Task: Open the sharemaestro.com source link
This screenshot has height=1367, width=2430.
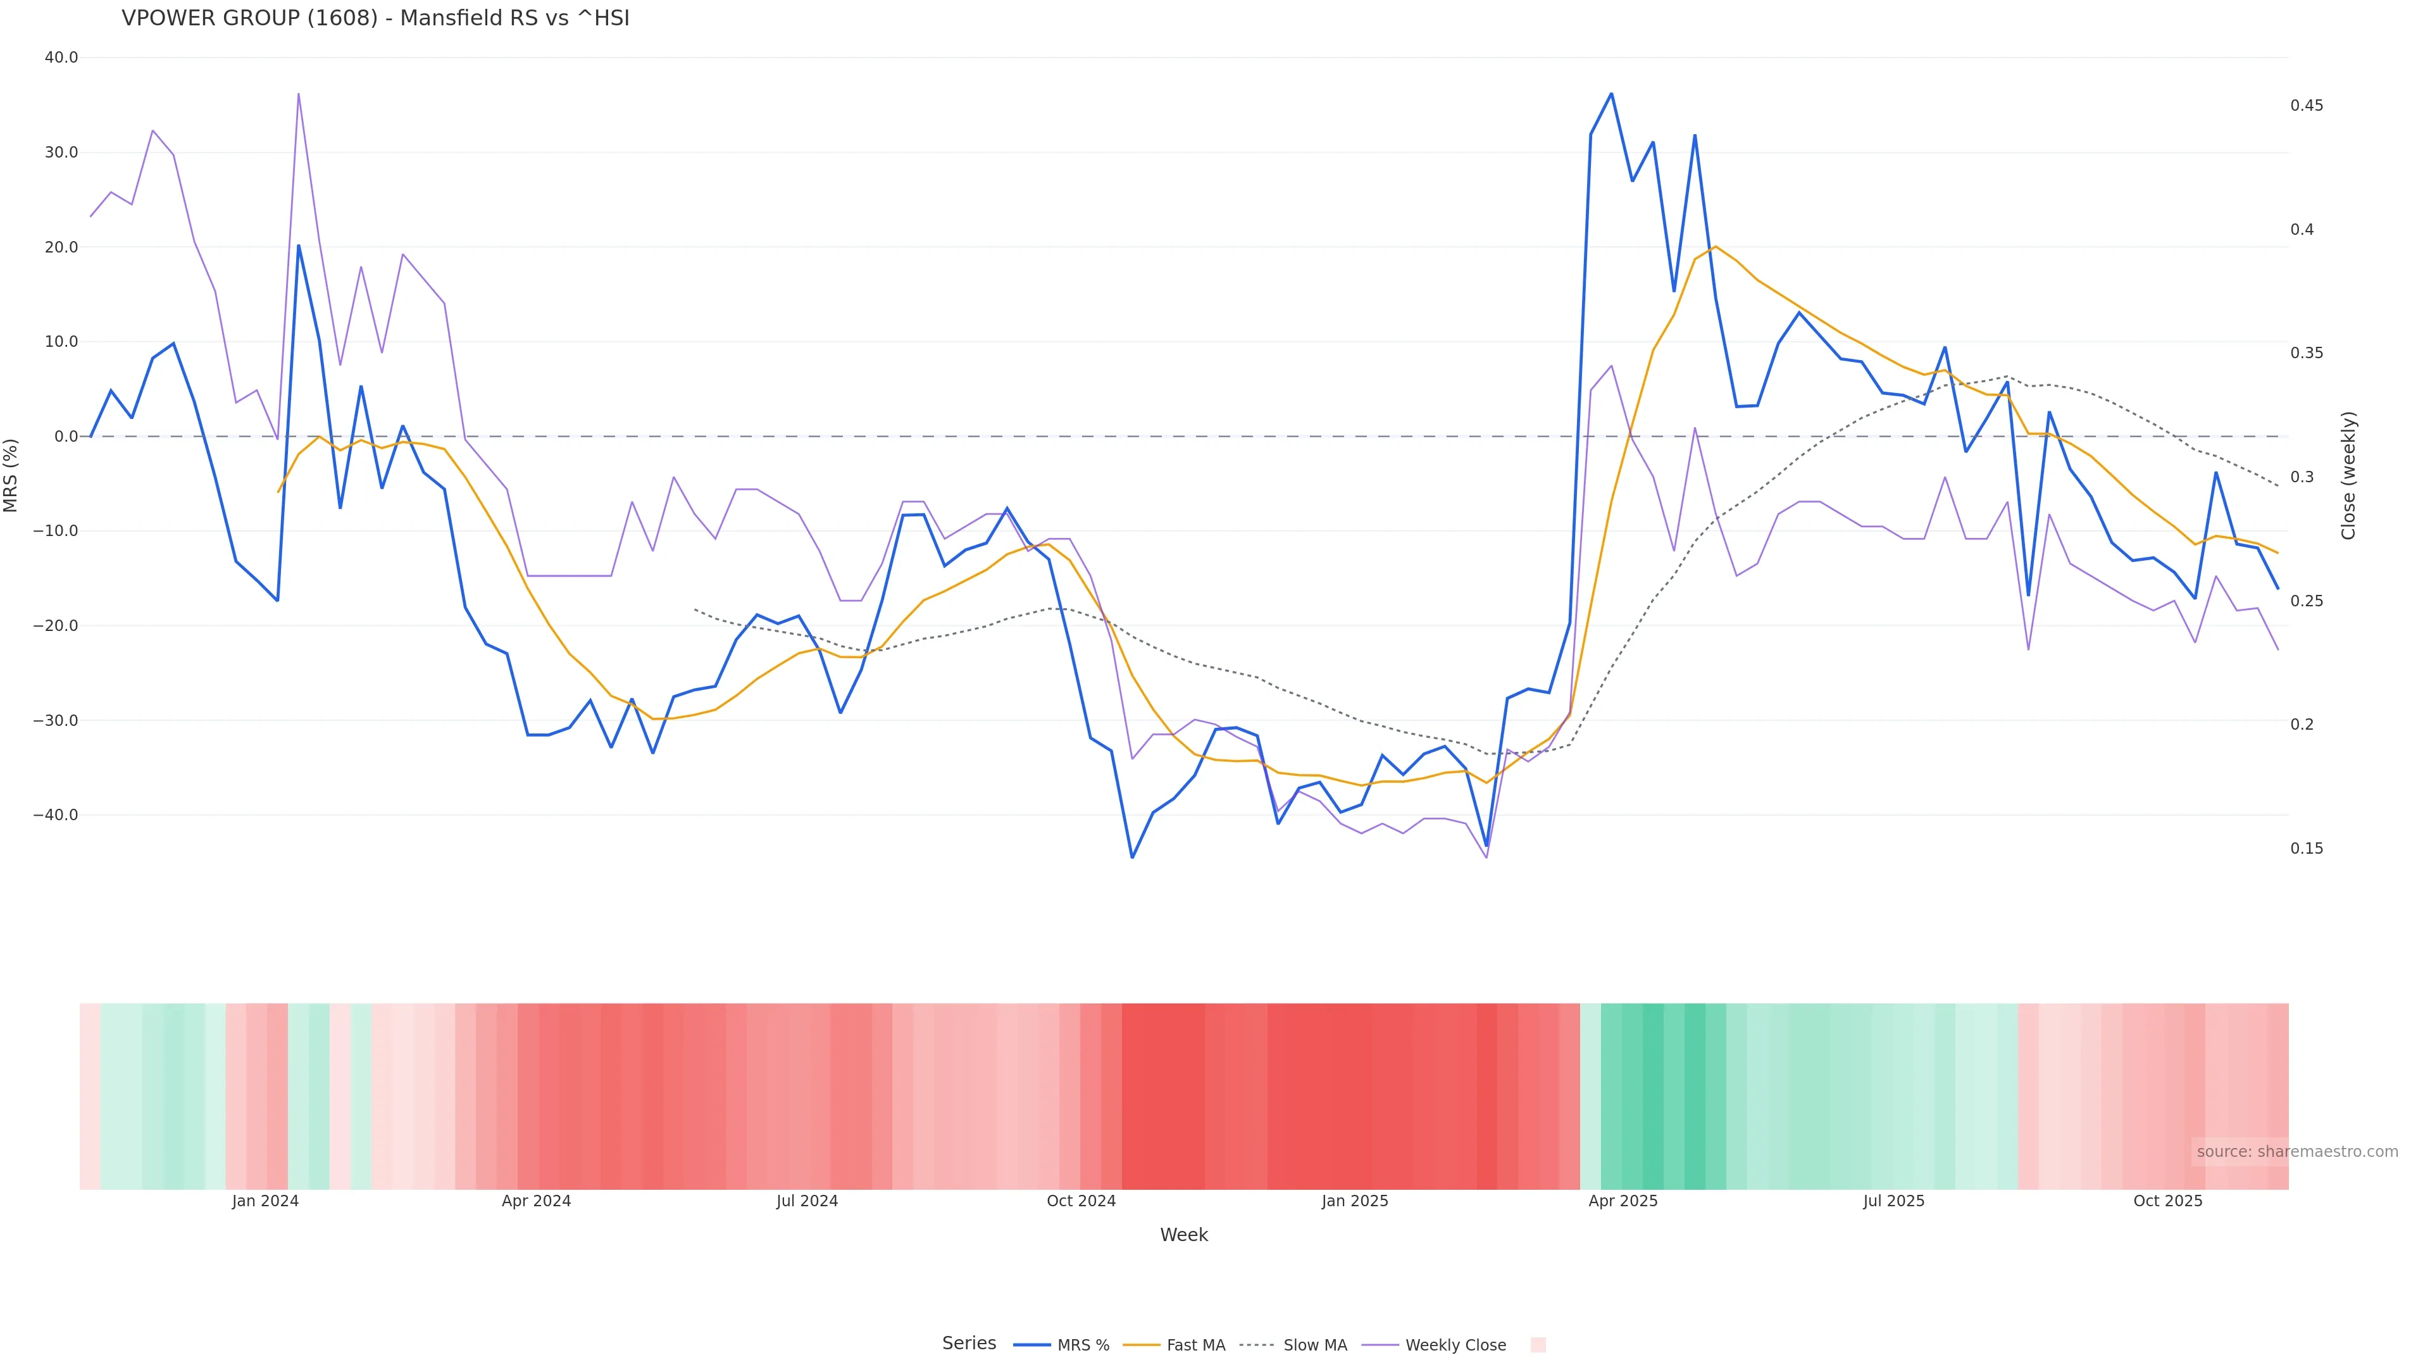Action: (x=2296, y=1152)
